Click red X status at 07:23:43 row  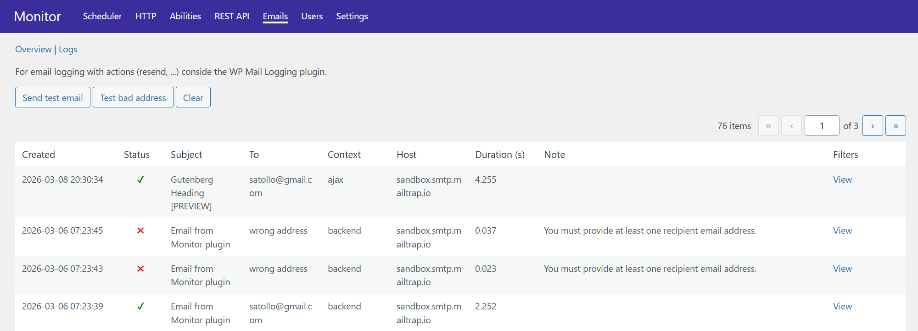pyautogui.click(x=140, y=269)
